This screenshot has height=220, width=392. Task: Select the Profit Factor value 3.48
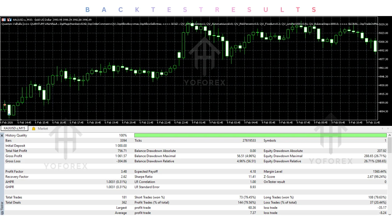point(124,172)
